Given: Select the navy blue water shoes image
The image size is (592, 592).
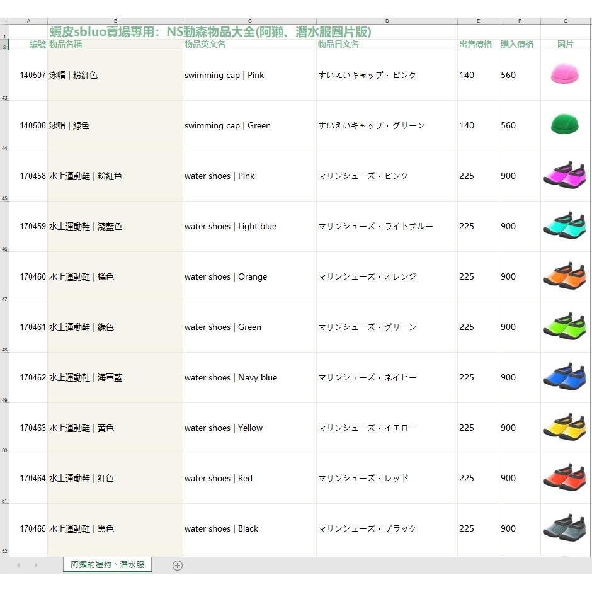Looking at the screenshot, I should click(564, 377).
